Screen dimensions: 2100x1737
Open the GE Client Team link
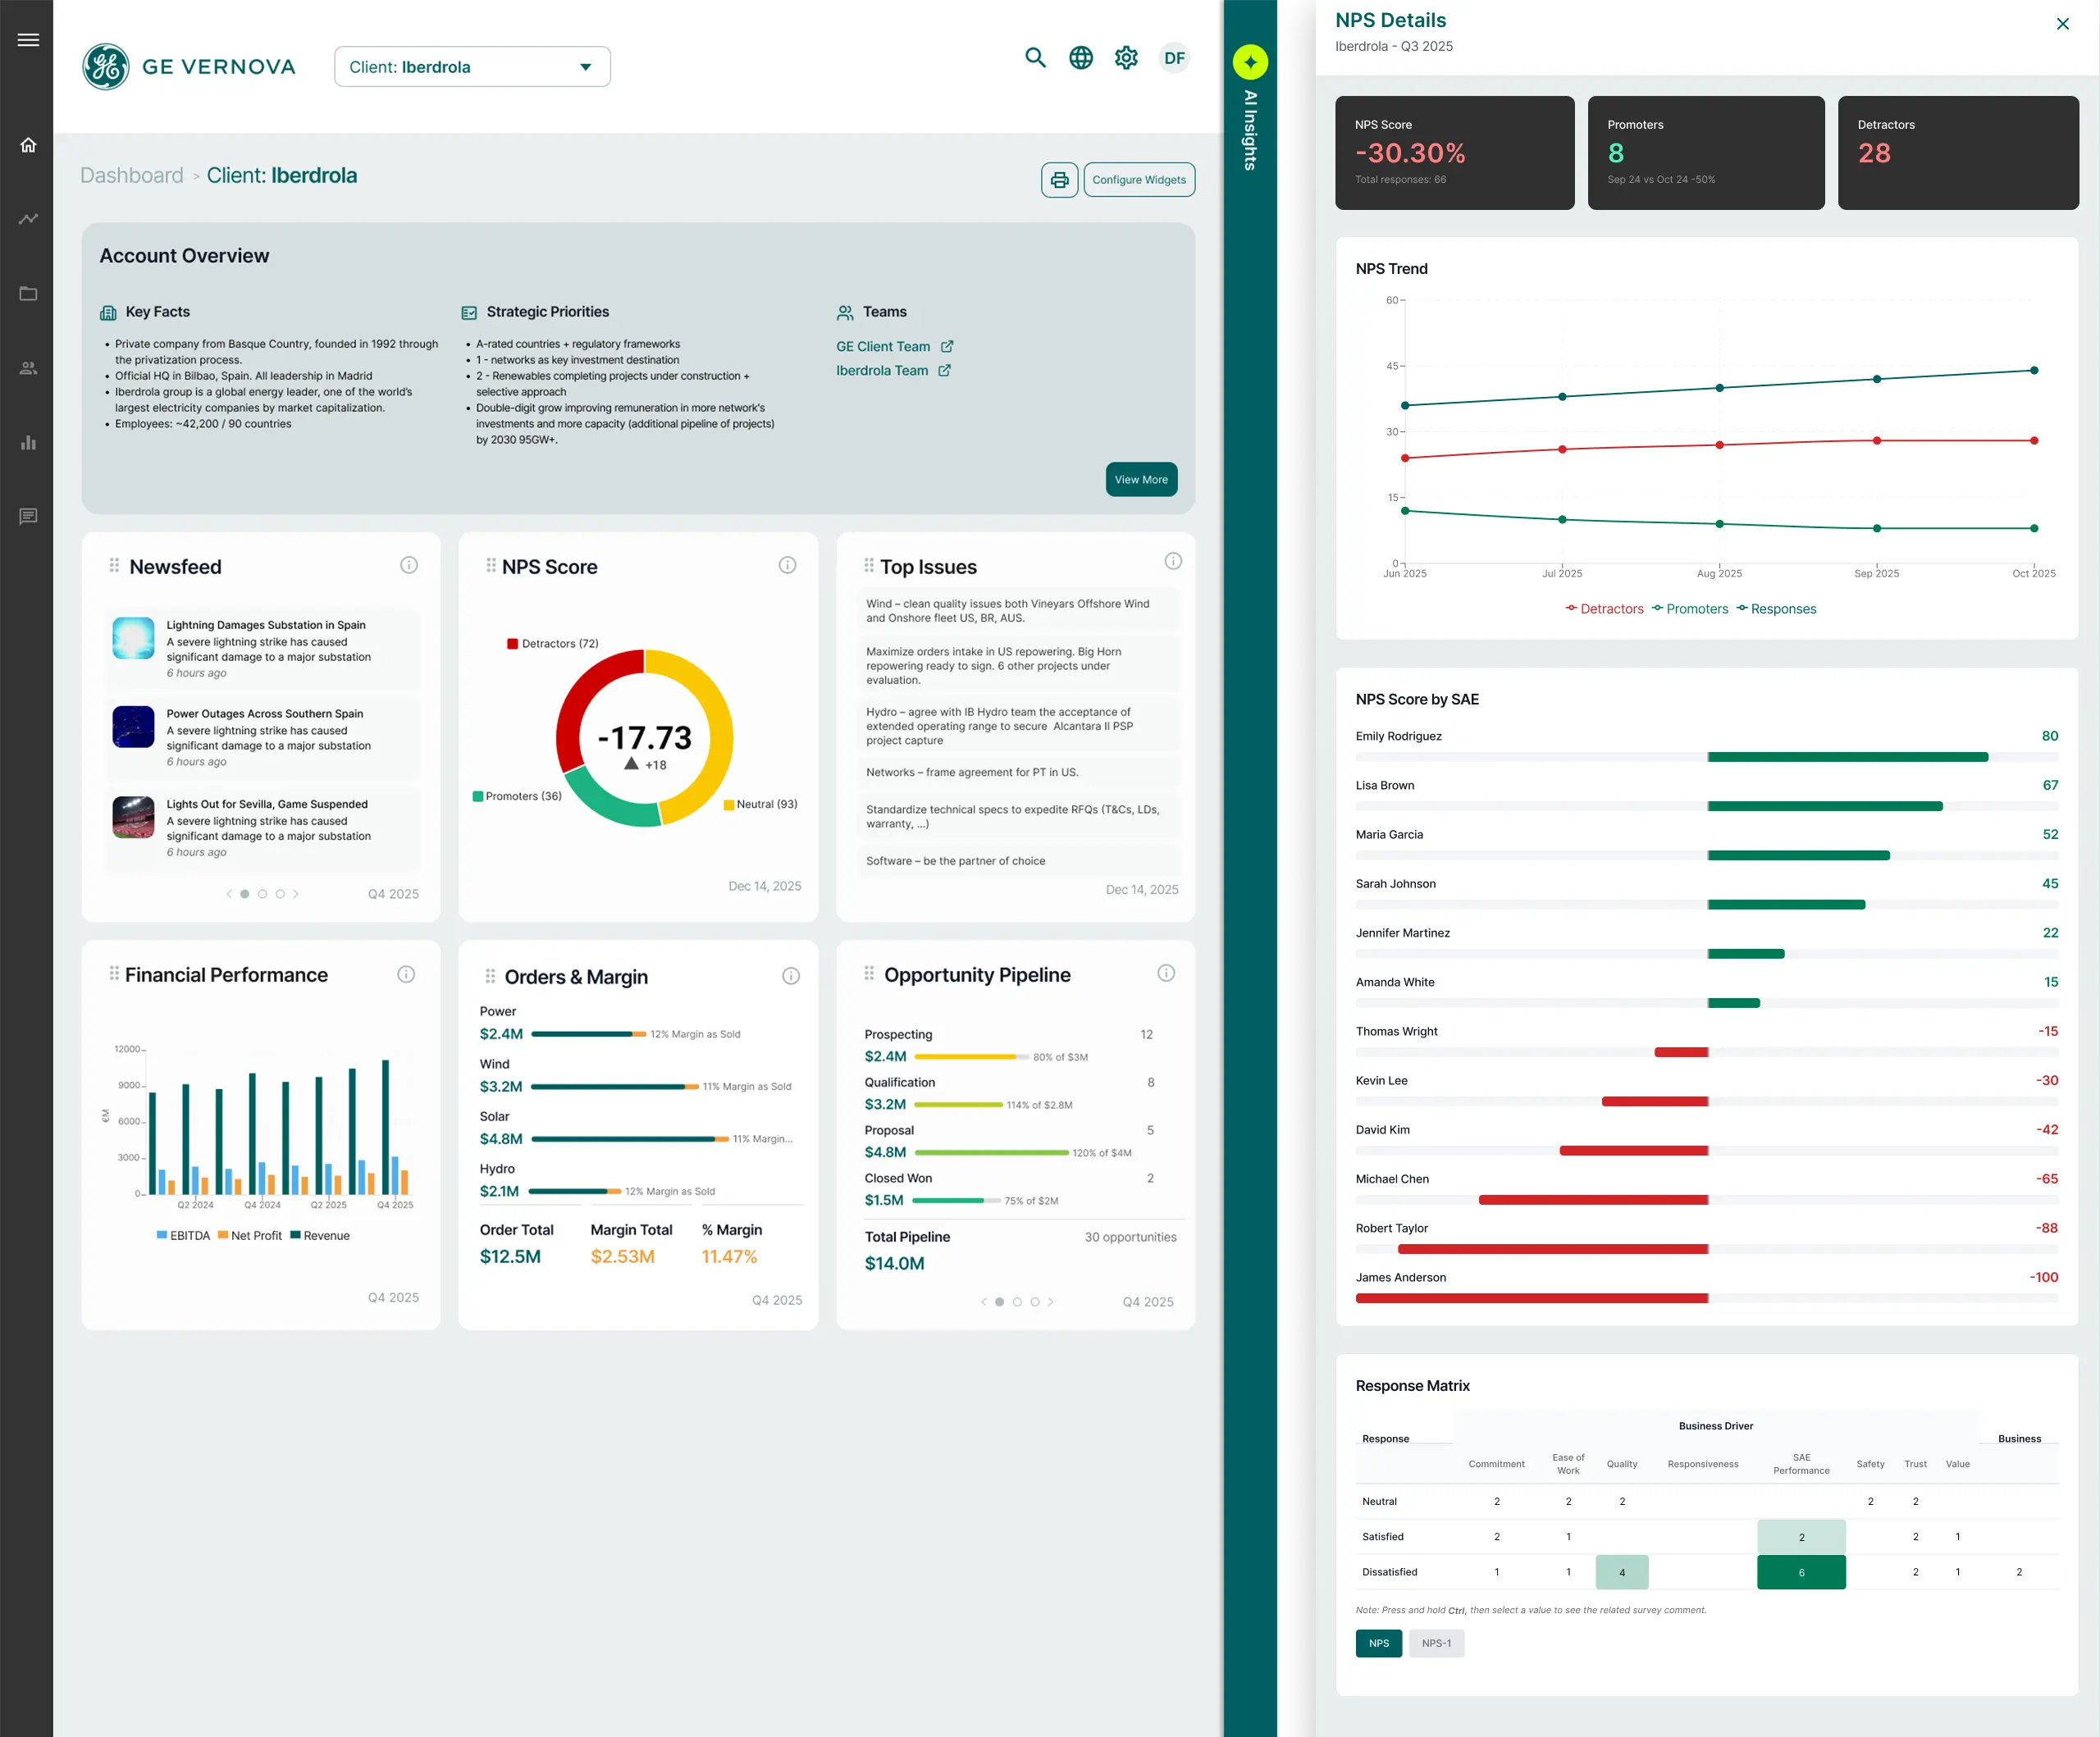884,346
